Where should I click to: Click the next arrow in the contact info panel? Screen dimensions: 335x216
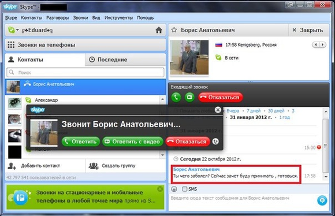(323, 44)
